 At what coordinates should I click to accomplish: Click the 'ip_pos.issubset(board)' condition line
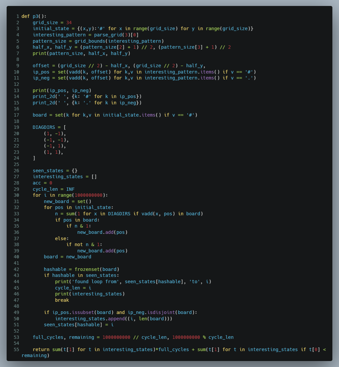point(121,312)
